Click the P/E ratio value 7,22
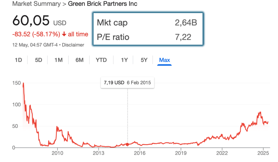 pyautogui.click(x=183, y=37)
